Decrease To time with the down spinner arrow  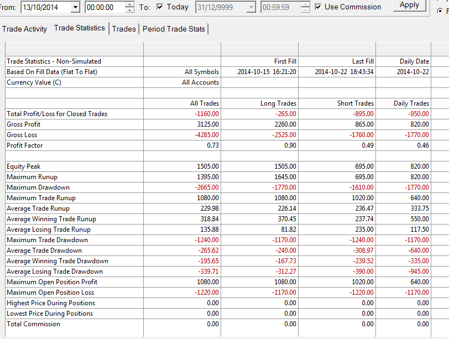click(306, 10)
